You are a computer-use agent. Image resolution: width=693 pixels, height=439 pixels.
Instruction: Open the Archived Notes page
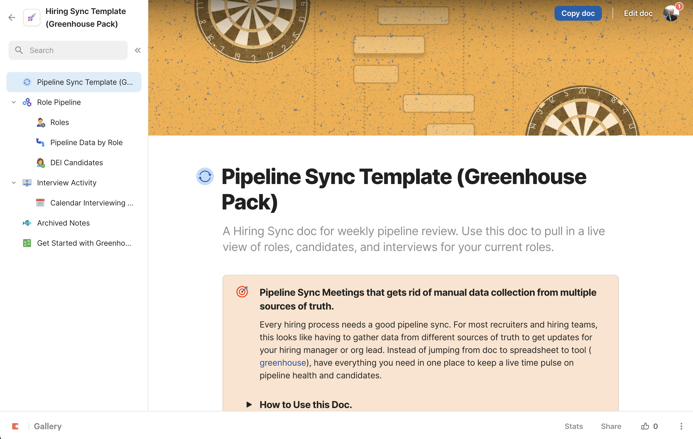pyautogui.click(x=63, y=223)
